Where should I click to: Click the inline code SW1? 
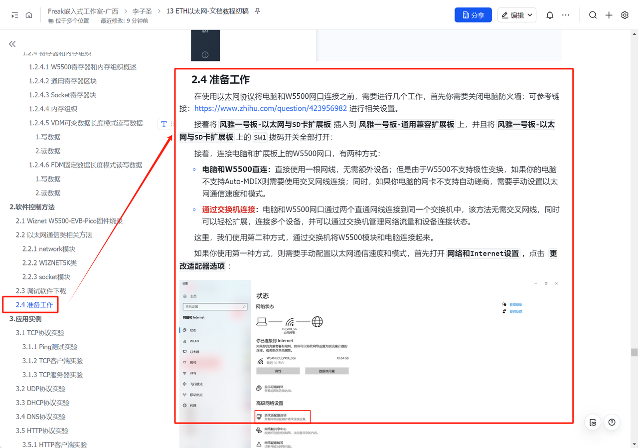pyautogui.click(x=260, y=137)
